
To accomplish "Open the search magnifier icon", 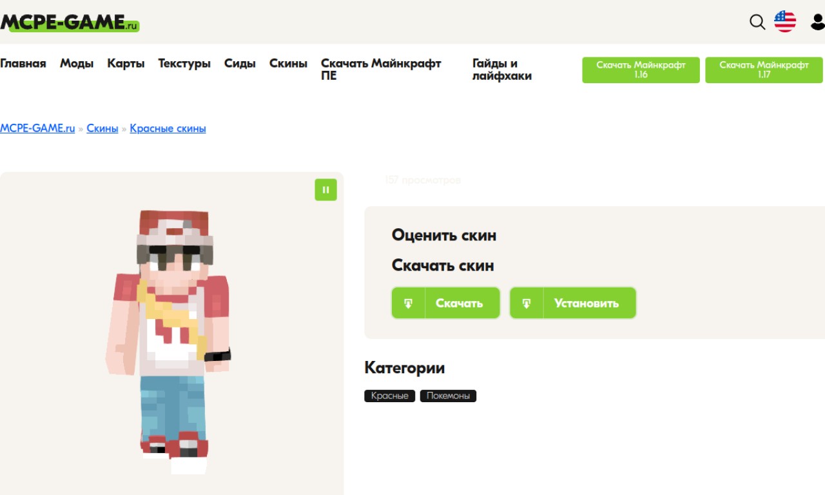I will tap(757, 22).
